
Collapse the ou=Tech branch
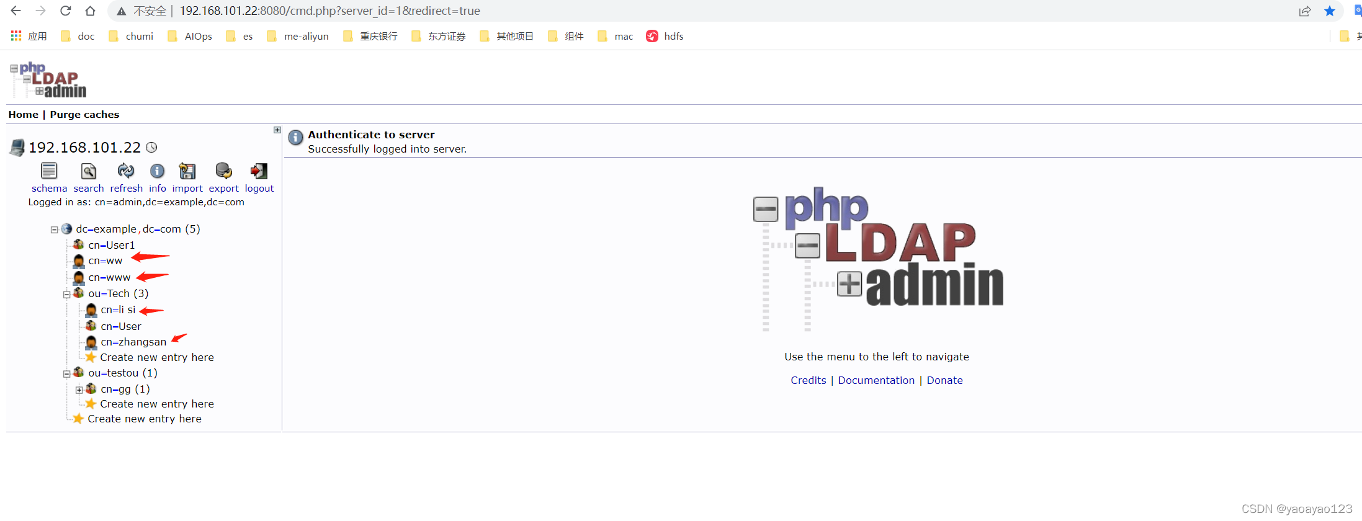(x=66, y=294)
